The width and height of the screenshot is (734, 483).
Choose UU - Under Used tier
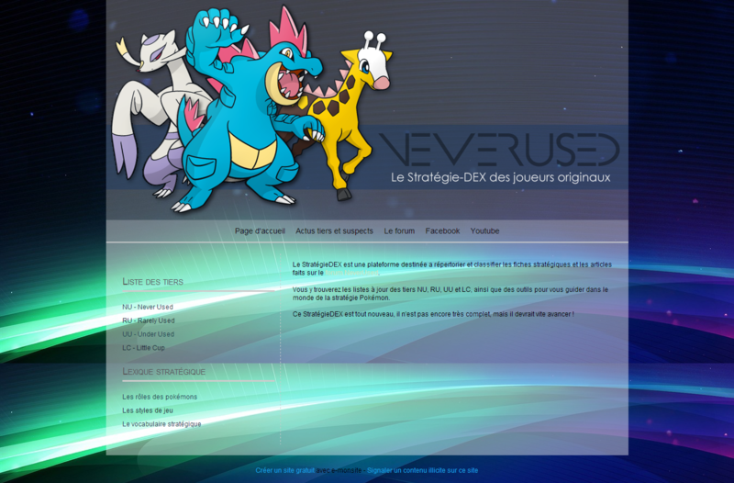click(x=148, y=334)
